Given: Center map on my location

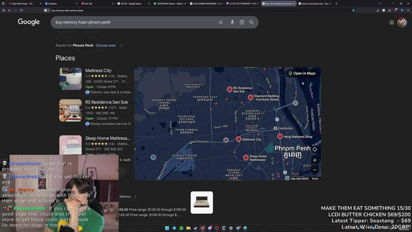Looking at the screenshot, I should (315, 150).
